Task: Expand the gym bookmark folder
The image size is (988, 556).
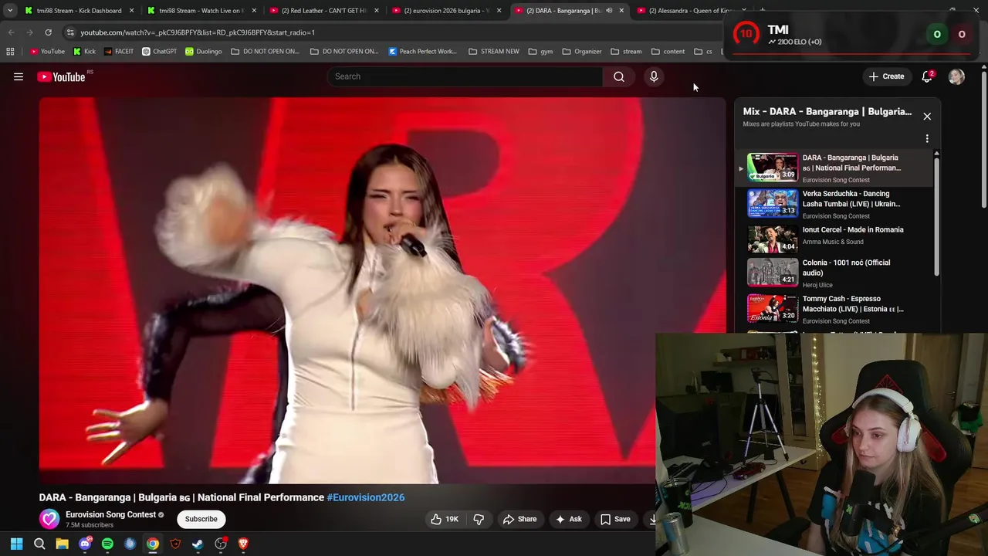Action: pyautogui.click(x=540, y=52)
